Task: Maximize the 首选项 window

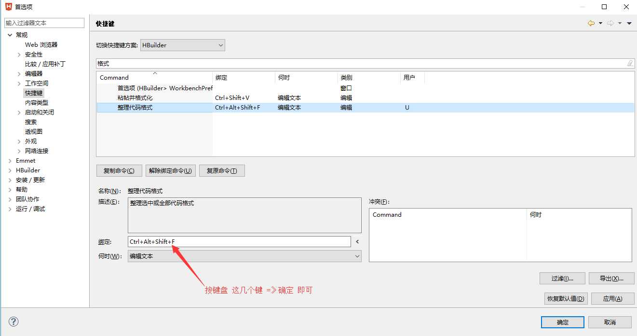Action: coord(604,7)
